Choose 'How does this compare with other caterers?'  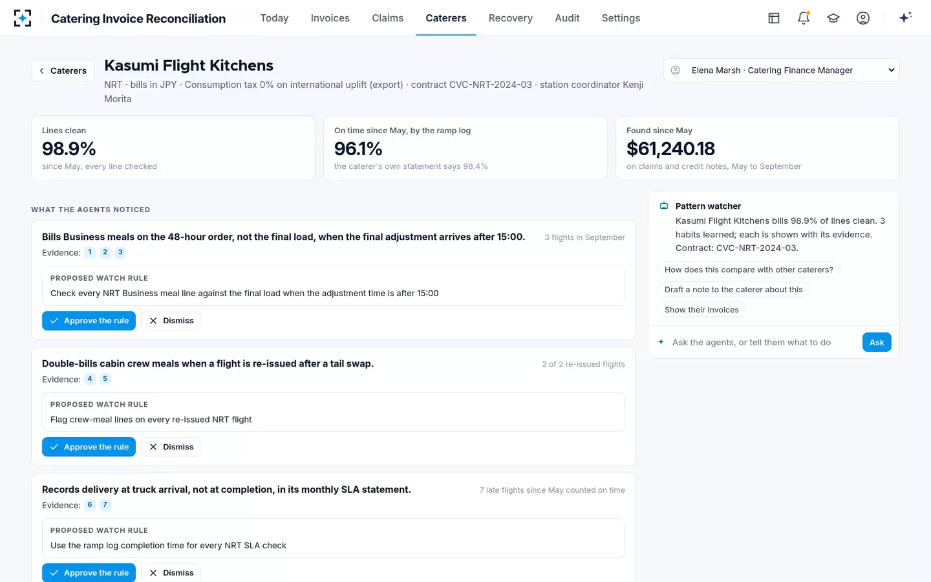[x=749, y=270]
